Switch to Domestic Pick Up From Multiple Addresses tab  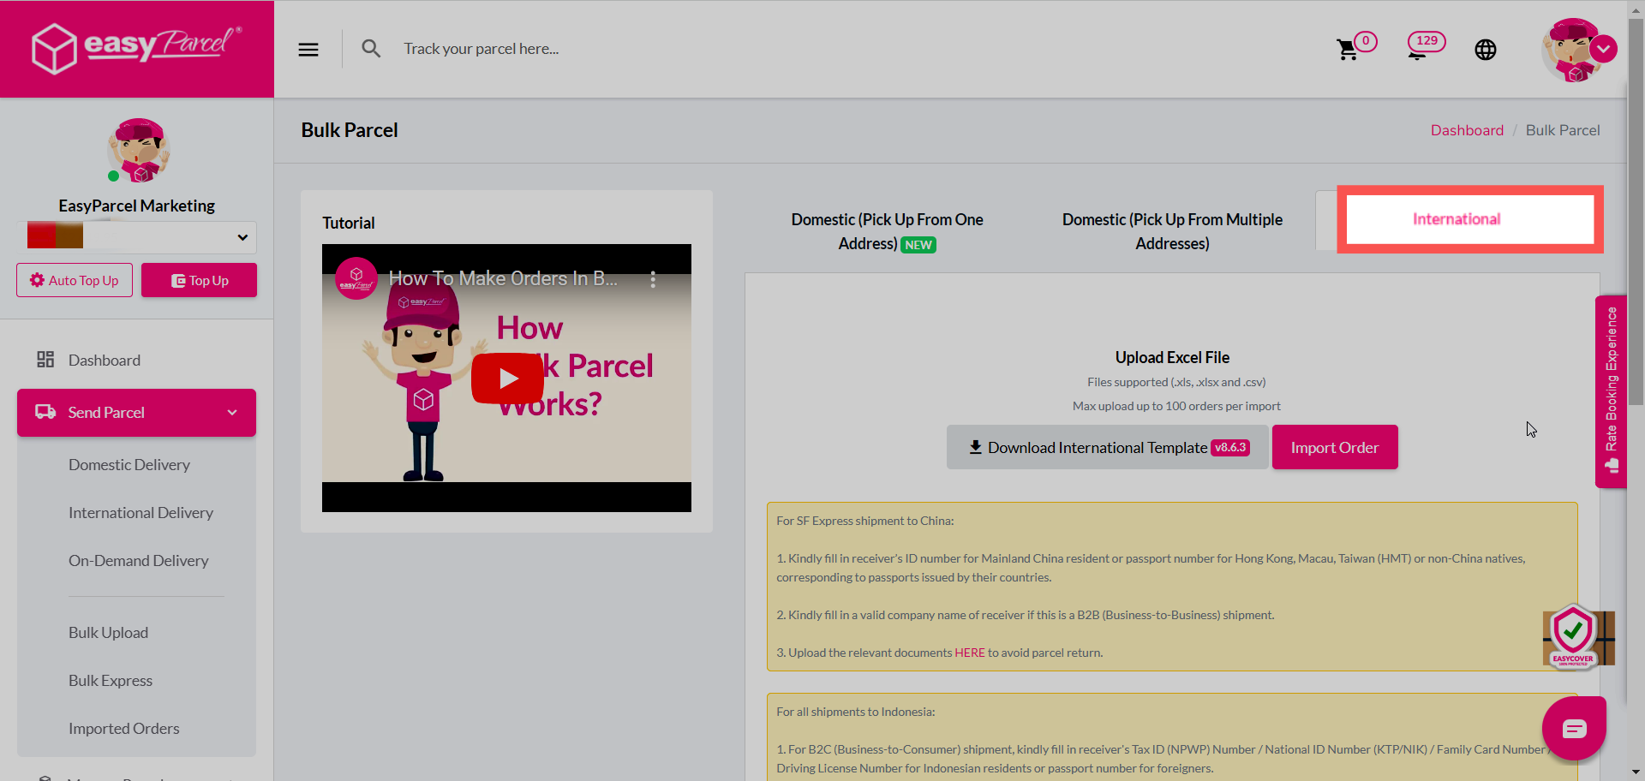[1172, 231]
